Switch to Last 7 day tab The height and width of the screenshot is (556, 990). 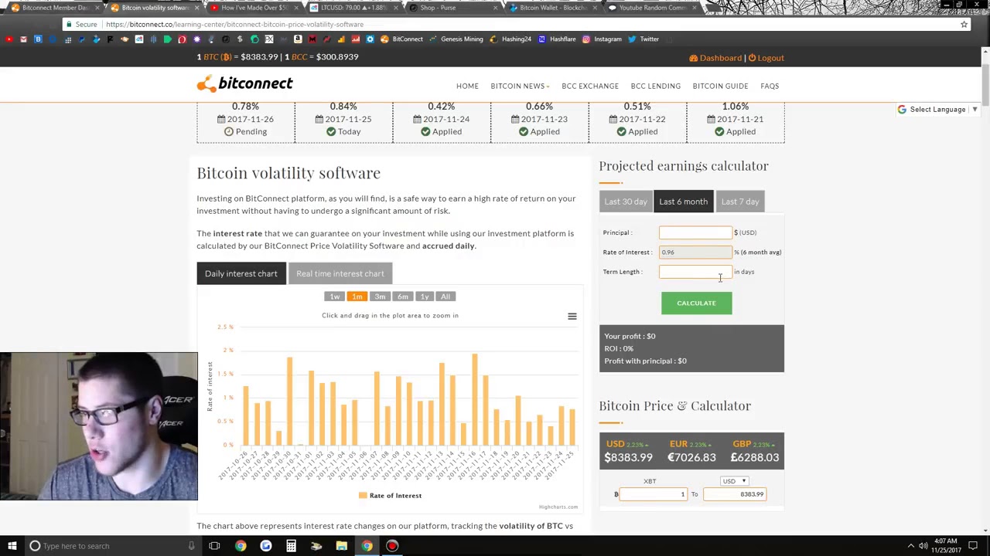[740, 202]
